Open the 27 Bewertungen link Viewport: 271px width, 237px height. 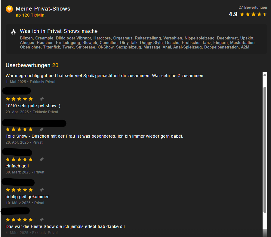point(253,8)
